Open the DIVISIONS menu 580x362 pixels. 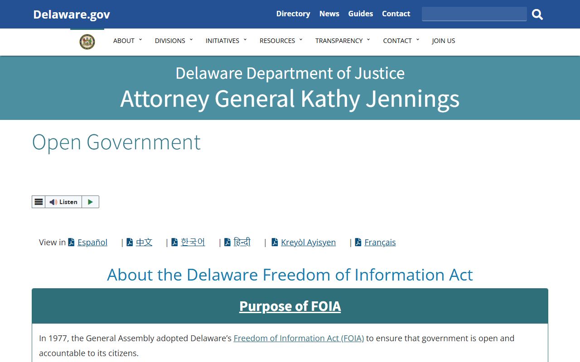170,41
